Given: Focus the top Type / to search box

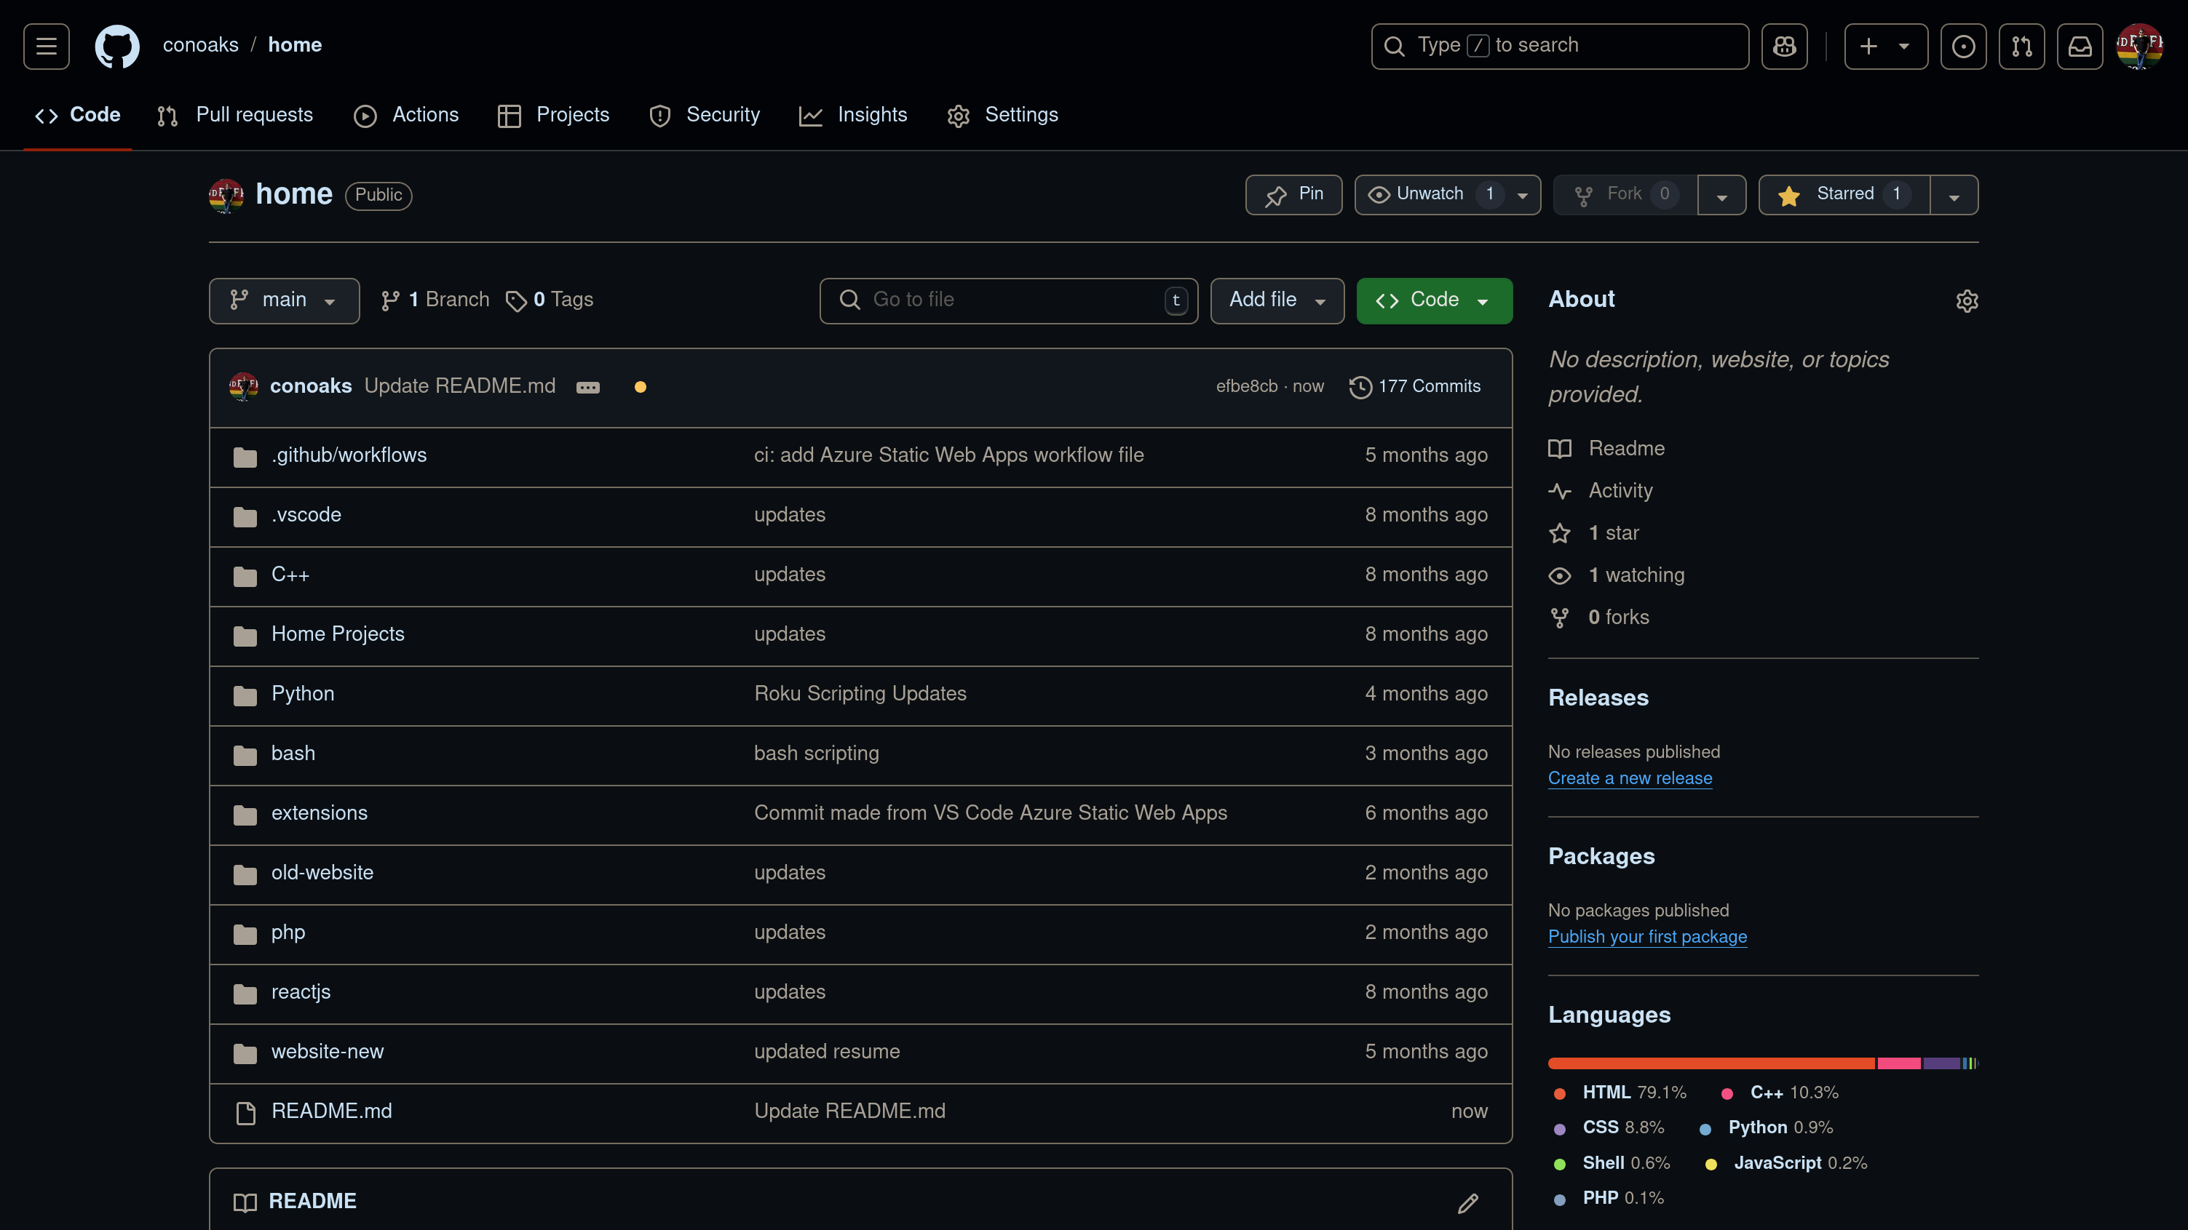Looking at the screenshot, I should tap(1559, 46).
